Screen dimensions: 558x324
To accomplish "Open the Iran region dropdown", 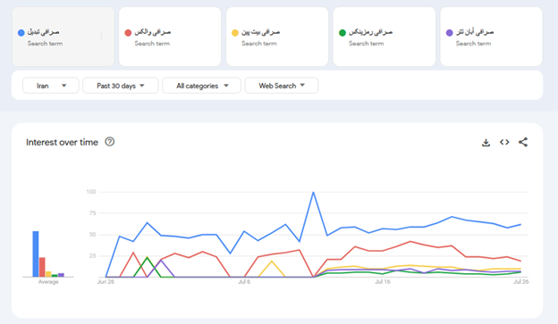I will pyautogui.click(x=51, y=86).
